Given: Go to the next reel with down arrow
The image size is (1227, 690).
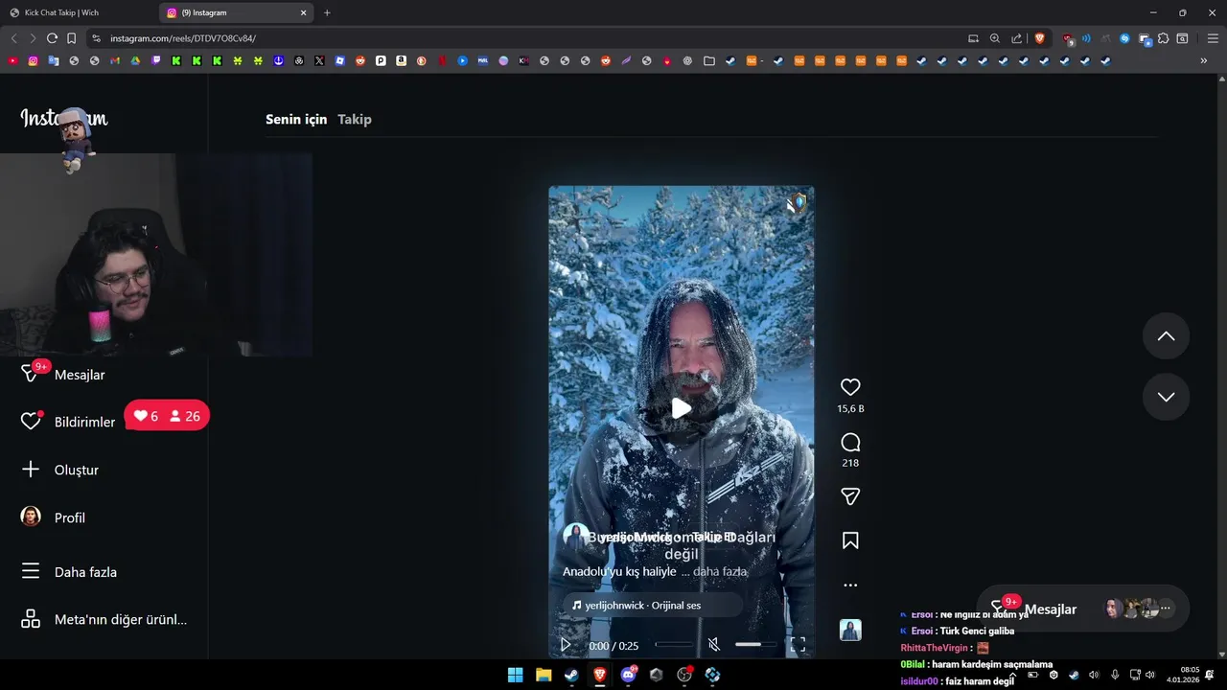Looking at the screenshot, I should [x=1166, y=397].
